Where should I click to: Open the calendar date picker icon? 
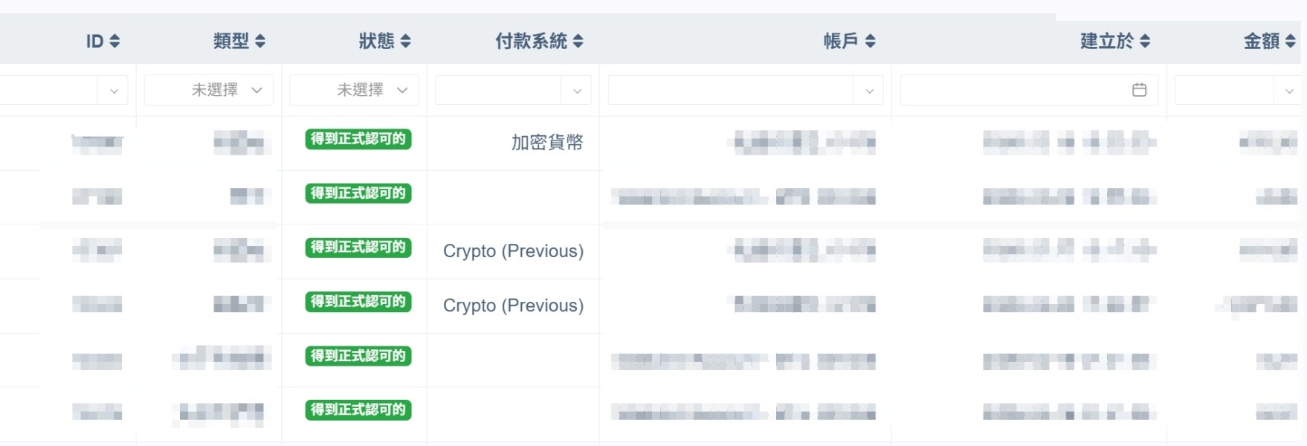[1139, 90]
